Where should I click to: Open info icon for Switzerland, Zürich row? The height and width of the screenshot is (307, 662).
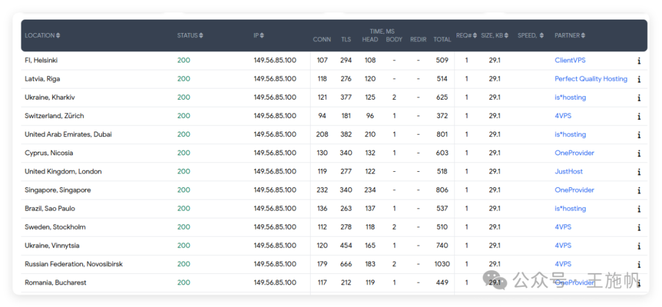[x=639, y=116]
